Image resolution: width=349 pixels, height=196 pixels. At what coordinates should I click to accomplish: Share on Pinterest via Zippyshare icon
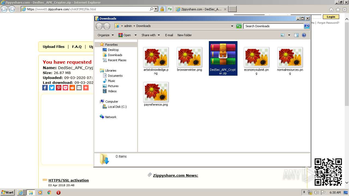(x=59, y=88)
